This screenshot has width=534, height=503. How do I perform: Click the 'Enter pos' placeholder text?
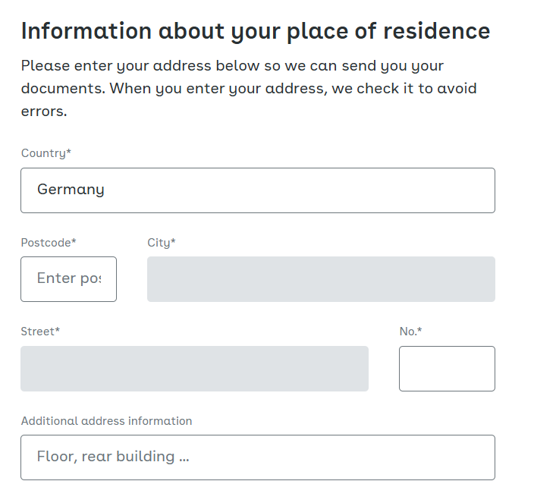69,279
